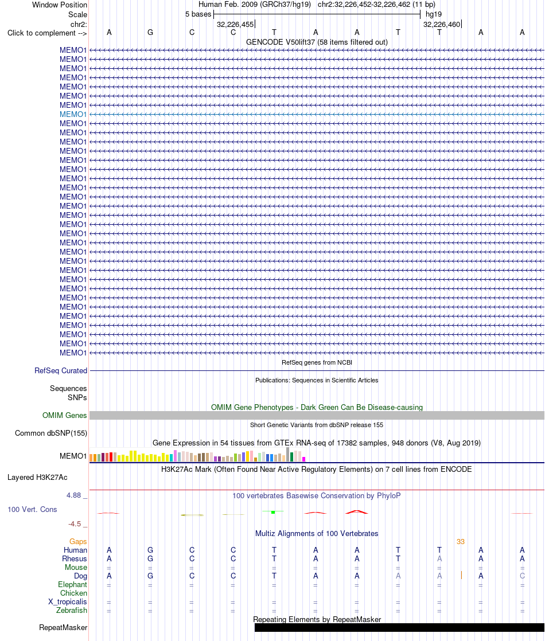This screenshot has height=641, width=545.
Task: Open the OMIM Genes track label
Action: 64,415
